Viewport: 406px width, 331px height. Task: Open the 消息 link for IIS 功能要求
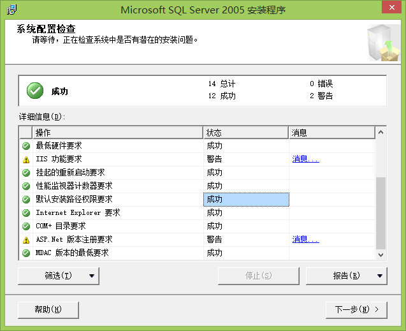pos(305,159)
